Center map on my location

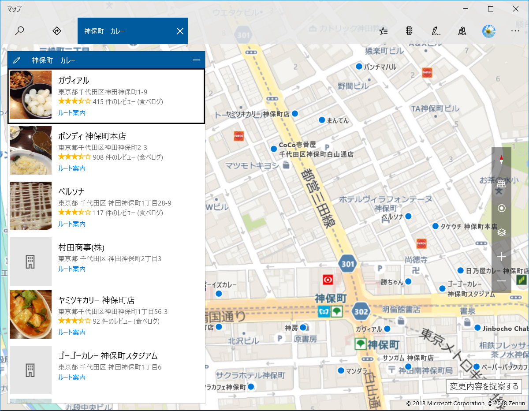point(501,208)
